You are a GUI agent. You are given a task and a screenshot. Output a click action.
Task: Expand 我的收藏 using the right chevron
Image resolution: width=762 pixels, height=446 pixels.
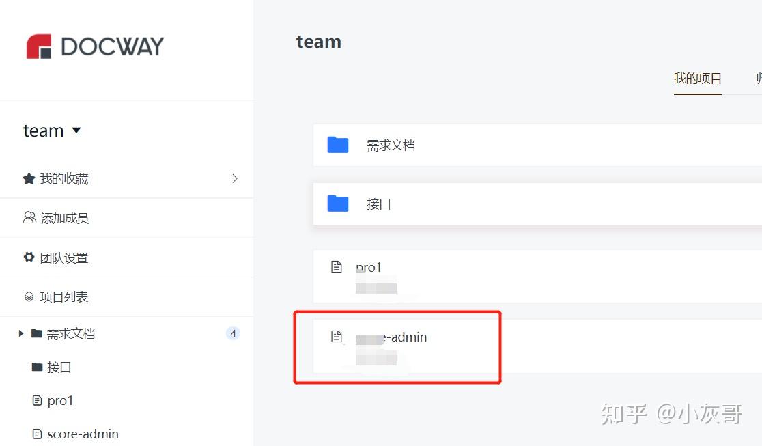pos(234,178)
